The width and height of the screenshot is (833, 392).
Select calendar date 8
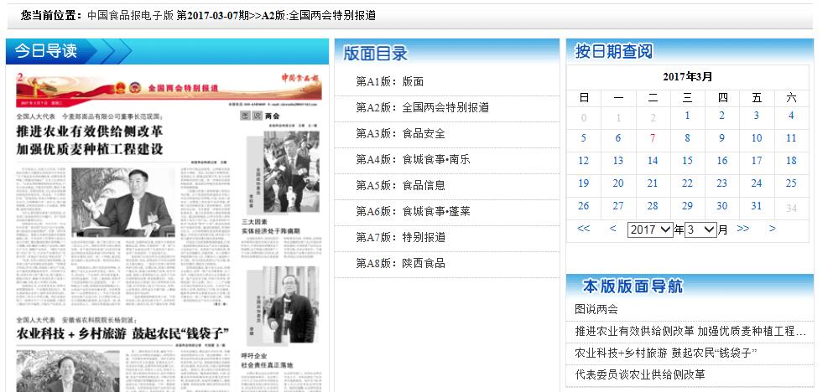687,138
